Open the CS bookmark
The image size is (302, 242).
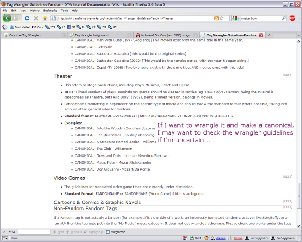coord(91,27)
